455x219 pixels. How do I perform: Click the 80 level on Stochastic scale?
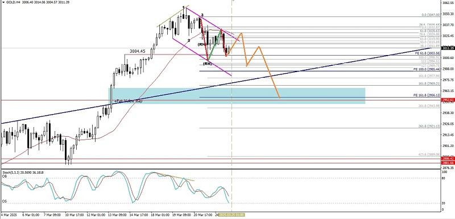(x=444, y=178)
